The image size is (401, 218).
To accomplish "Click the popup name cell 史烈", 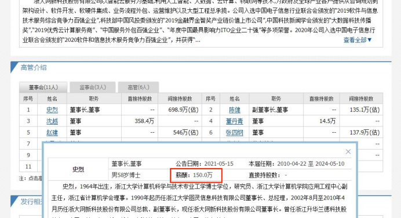I will point(78,169).
